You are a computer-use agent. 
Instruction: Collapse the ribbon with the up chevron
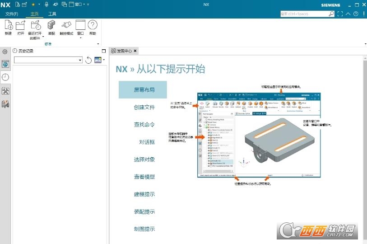pyautogui.click(x=348, y=14)
